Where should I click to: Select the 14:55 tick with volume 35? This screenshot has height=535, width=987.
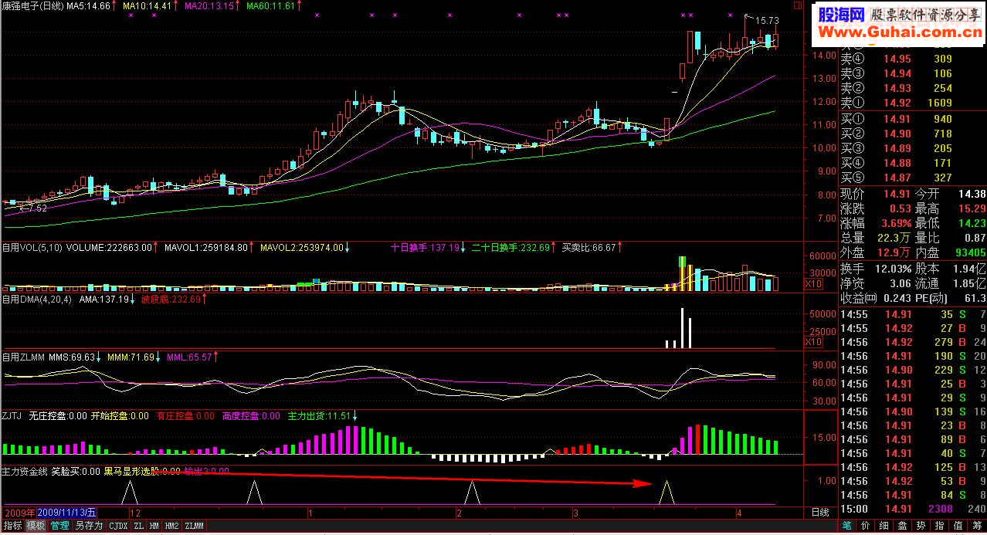click(x=913, y=314)
